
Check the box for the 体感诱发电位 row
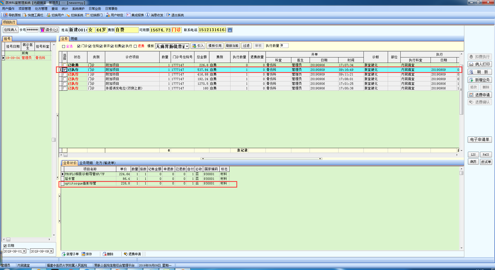64,88
